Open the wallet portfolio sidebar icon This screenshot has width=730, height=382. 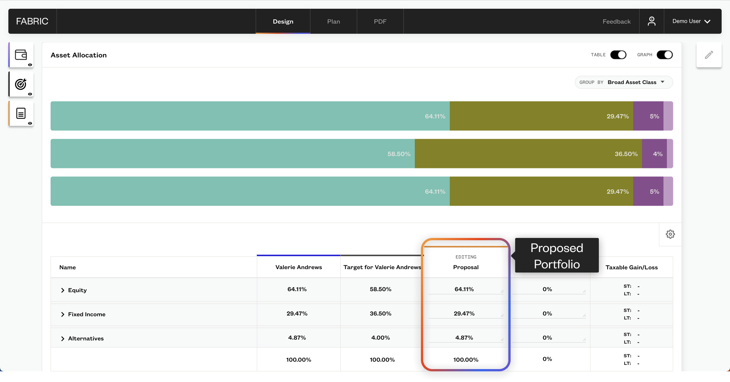21,55
